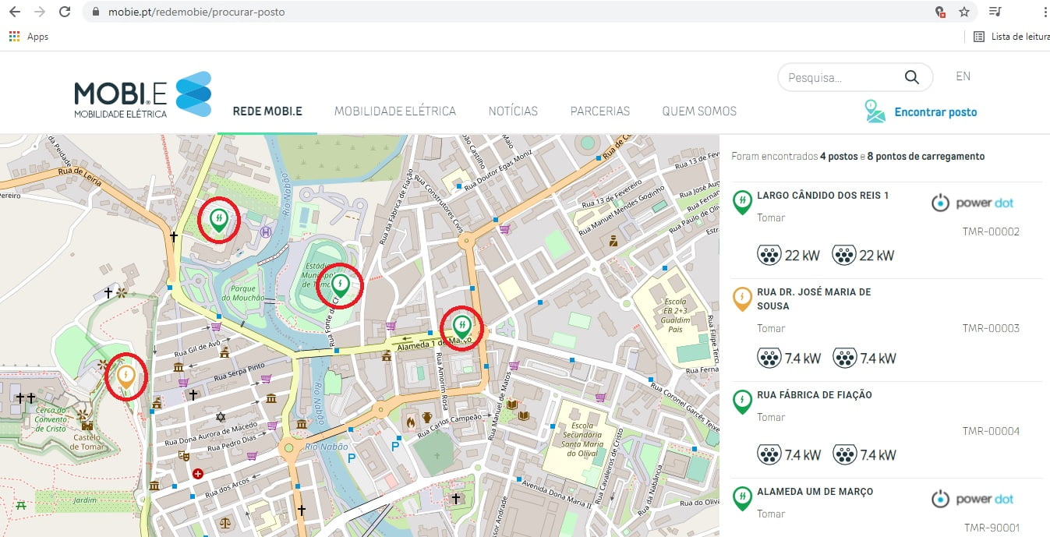Click the Encontrar posto map pin icon
This screenshot has width=1050, height=537.
(875, 111)
